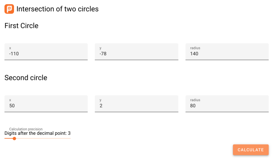
Task: Click the "Calculation precision" label
Action: [26, 129]
